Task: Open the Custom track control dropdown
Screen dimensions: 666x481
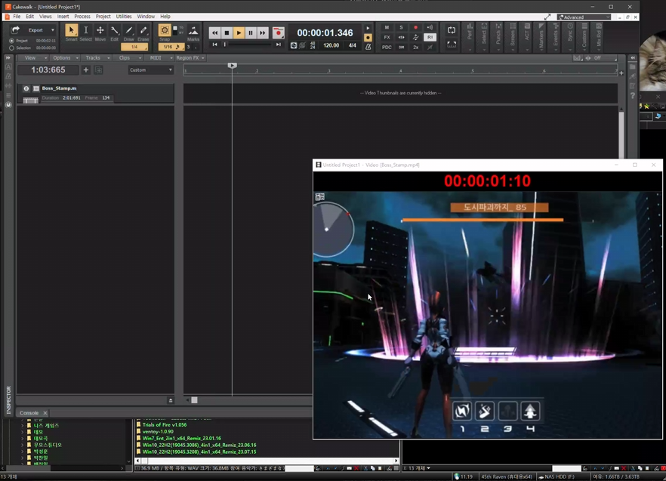Action: (150, 69)
